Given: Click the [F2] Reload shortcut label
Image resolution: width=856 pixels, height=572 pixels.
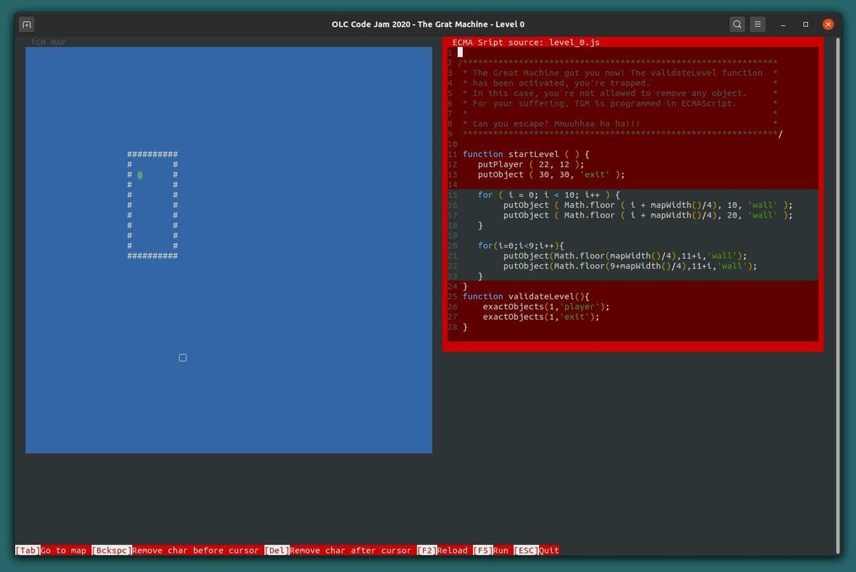Looking at the screenshot, I should [x=442, y=551].
